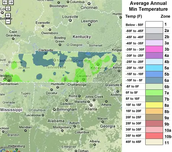Click the Lexington city marker
Viewport: 172px width, 152px height.
pos(89,25)
